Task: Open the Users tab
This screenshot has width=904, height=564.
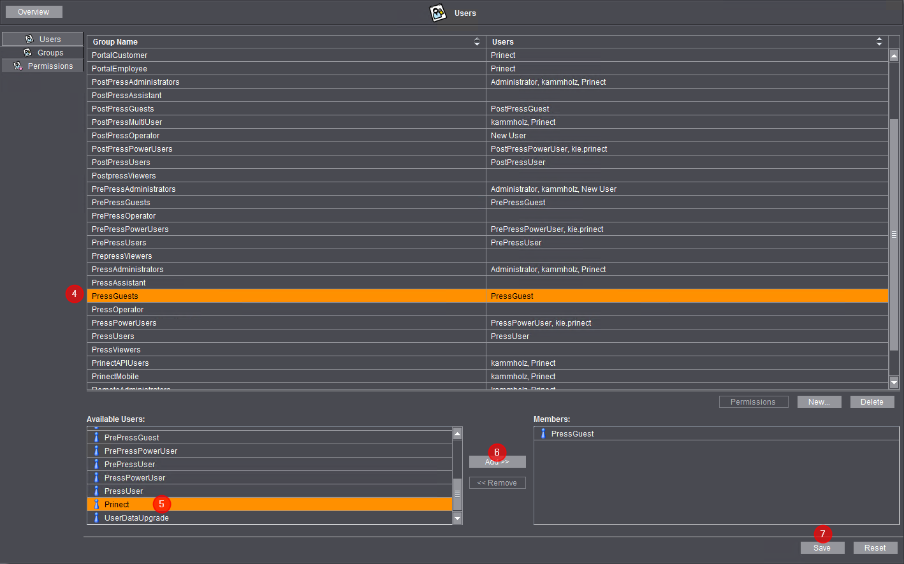Action: click(42, 39)
